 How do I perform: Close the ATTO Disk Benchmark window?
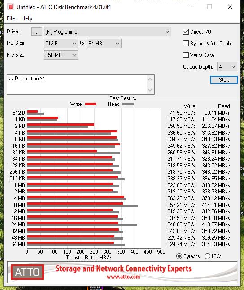click(230, 7)
